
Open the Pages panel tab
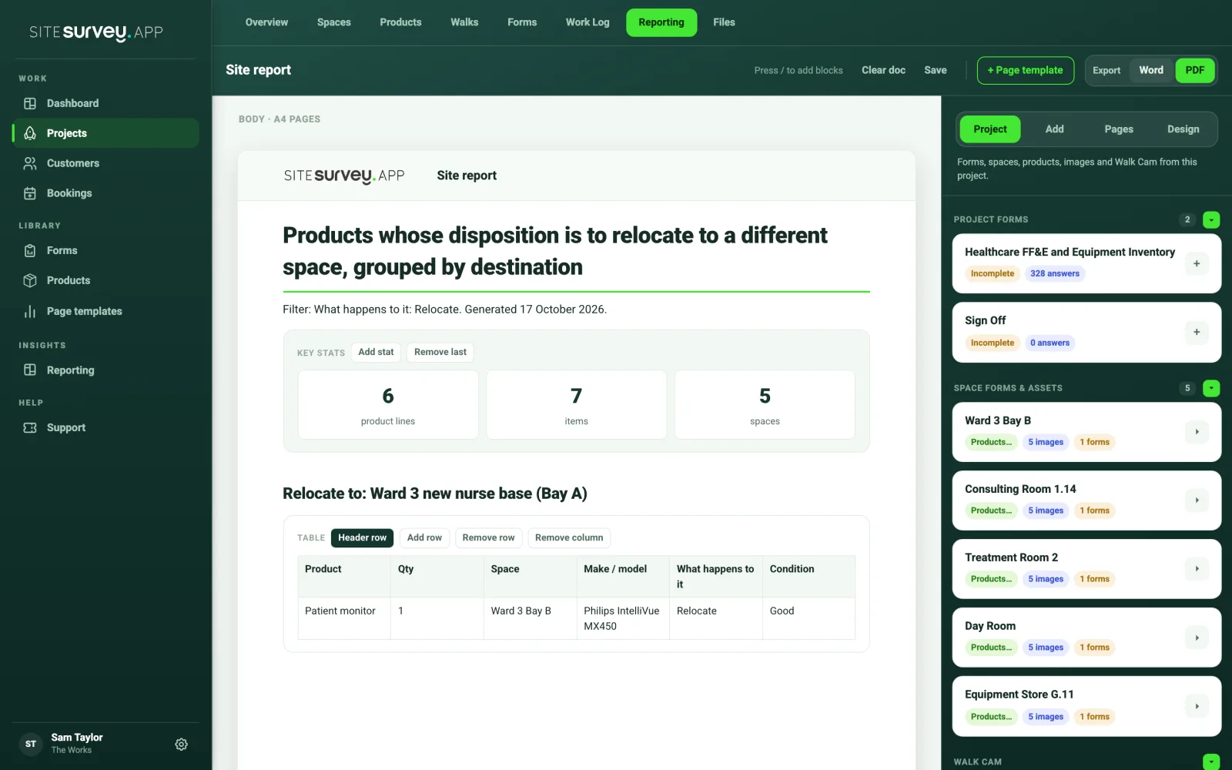coord(1119,129)
